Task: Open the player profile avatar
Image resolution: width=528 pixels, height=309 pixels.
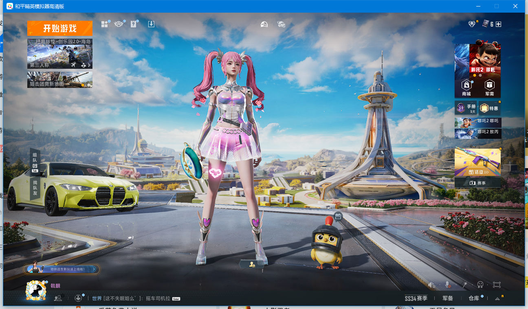Action: click(x=36, y=291)
